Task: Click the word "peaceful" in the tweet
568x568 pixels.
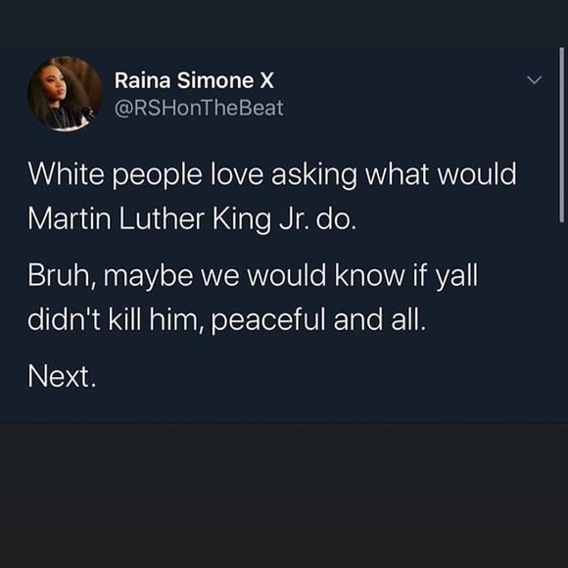Action: [x=268, y=320]
